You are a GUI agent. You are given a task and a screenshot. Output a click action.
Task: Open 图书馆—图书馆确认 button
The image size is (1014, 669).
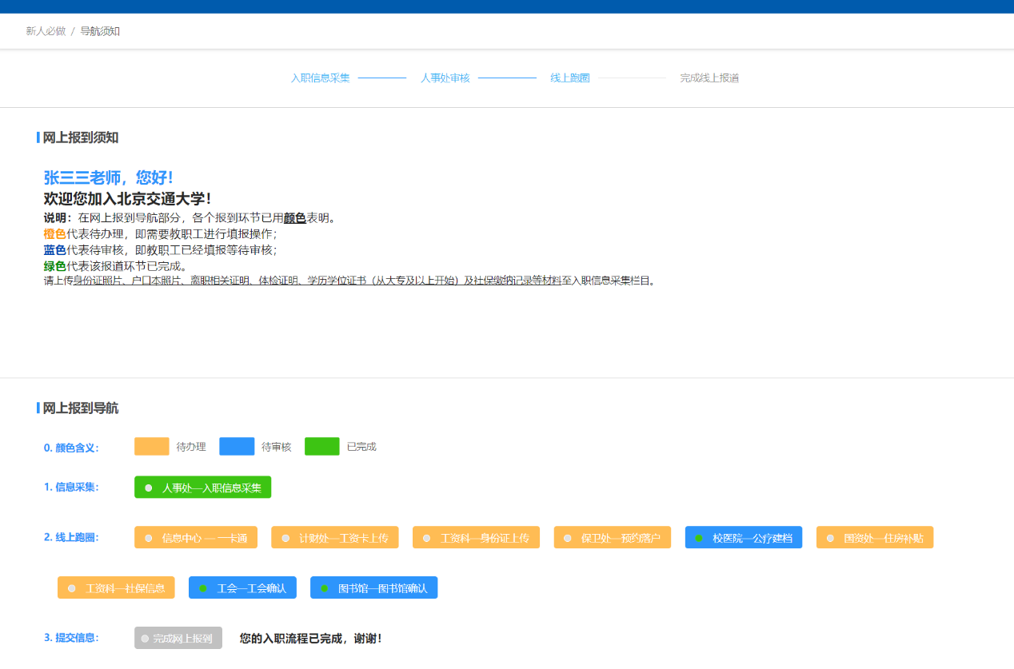point(373,587)
